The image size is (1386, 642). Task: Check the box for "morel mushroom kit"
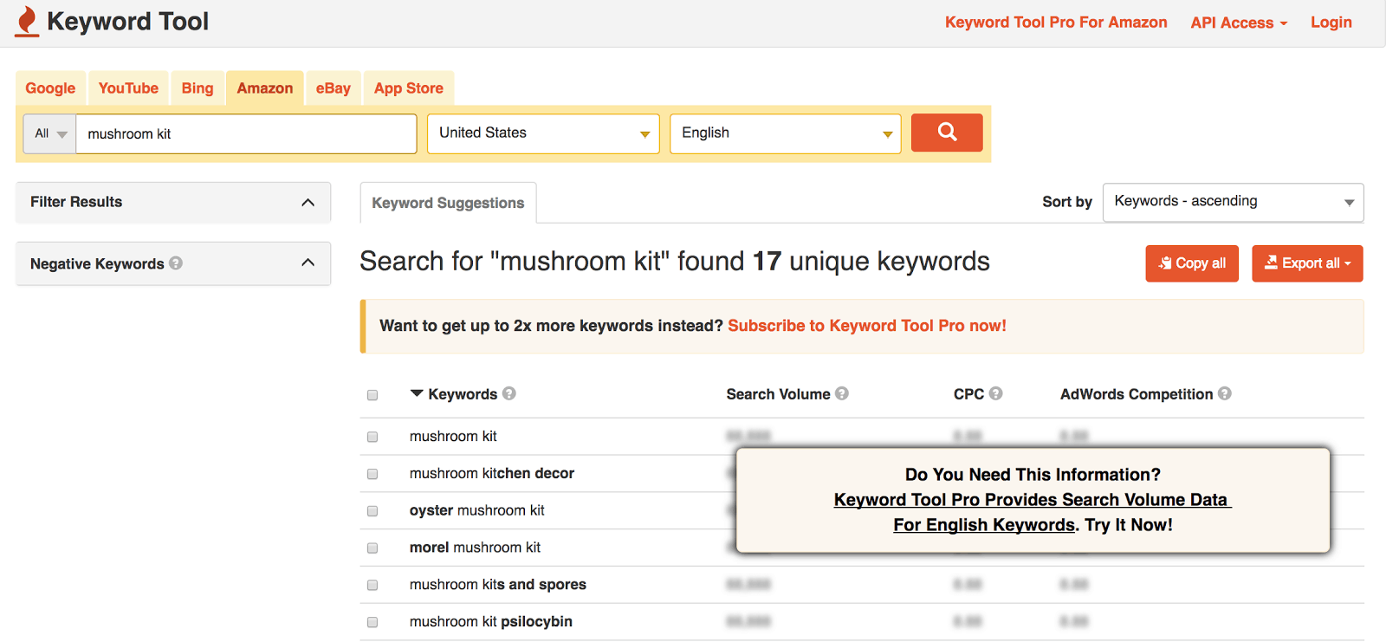click(372, 548)
